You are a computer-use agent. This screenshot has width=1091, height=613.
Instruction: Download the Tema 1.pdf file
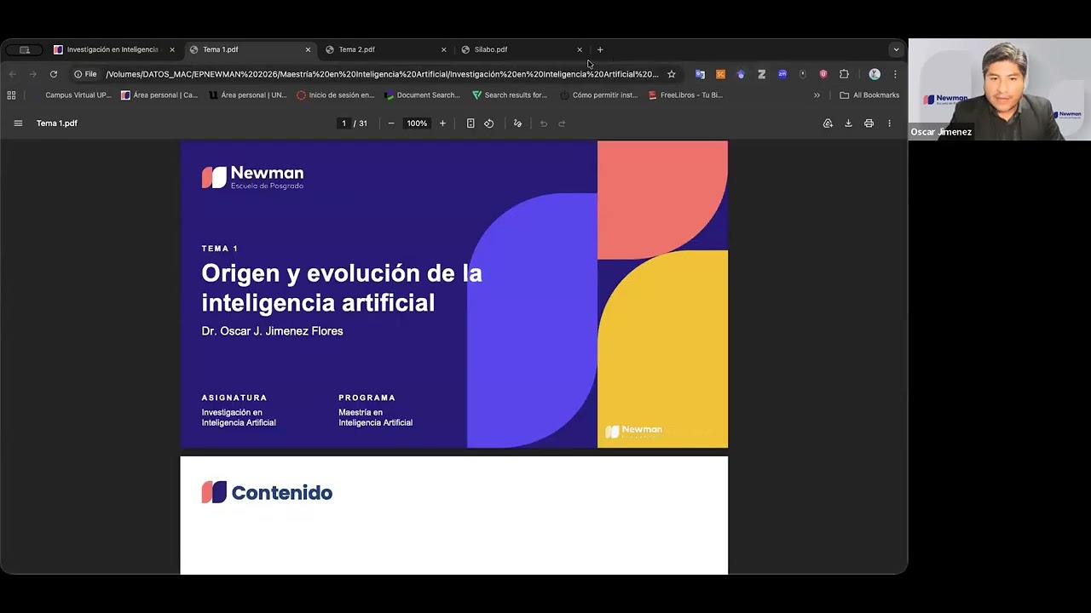pos(848,123)
